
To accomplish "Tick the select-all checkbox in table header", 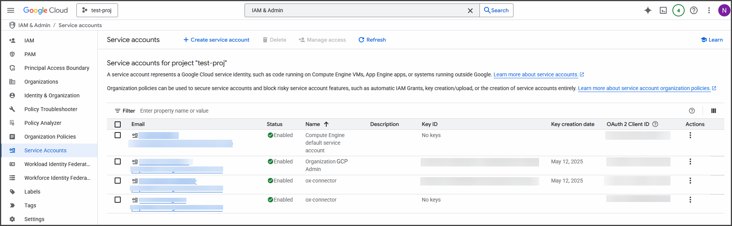I will 118,124.
